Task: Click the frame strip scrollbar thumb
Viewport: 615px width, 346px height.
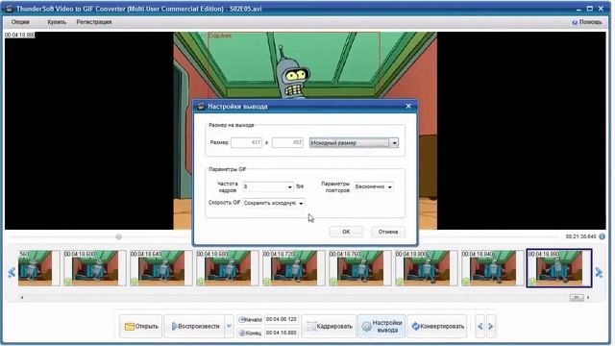Action: pos(577,298)
